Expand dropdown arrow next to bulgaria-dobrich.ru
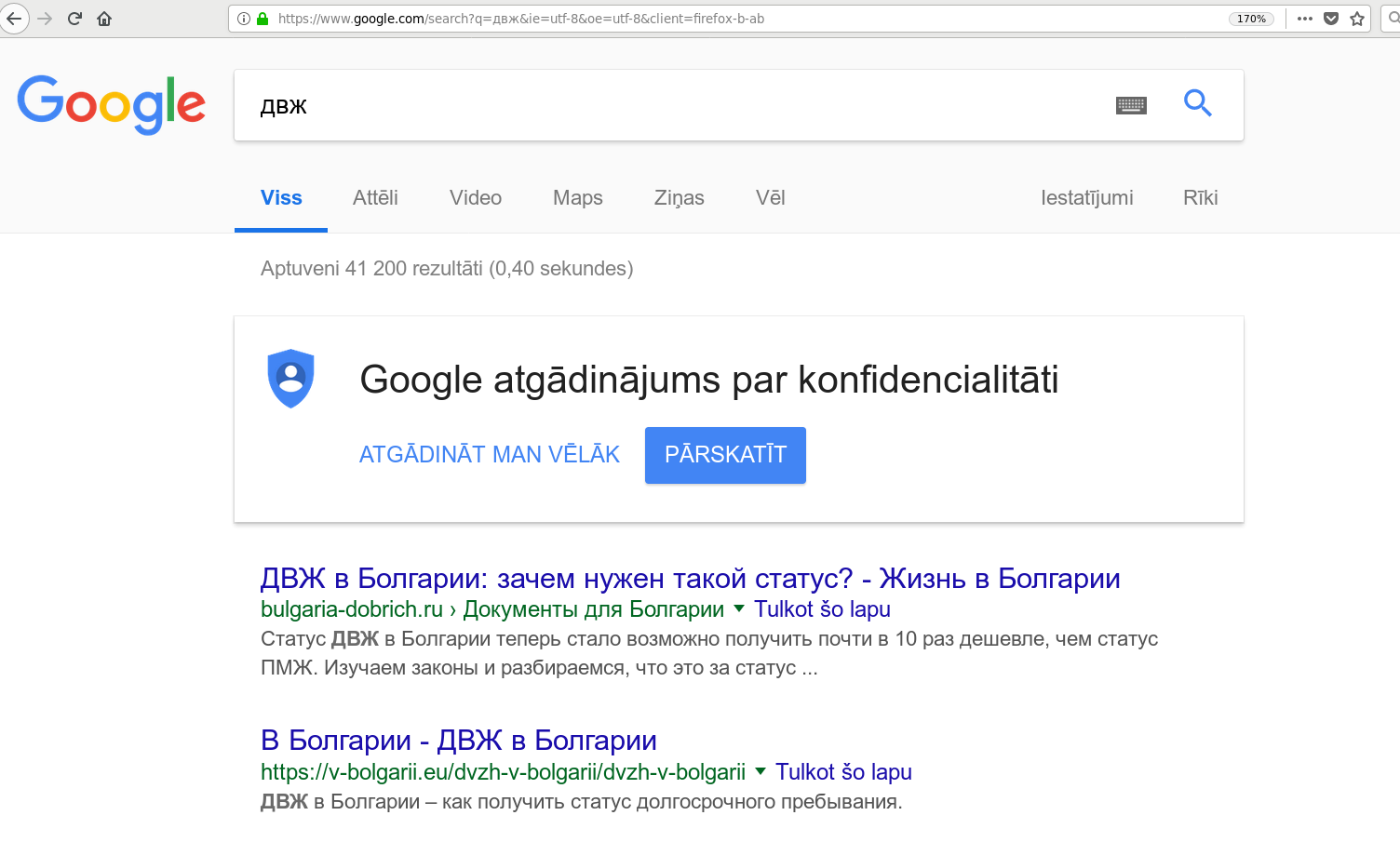This screenshot has height=842, width=1400. [739, 608]
